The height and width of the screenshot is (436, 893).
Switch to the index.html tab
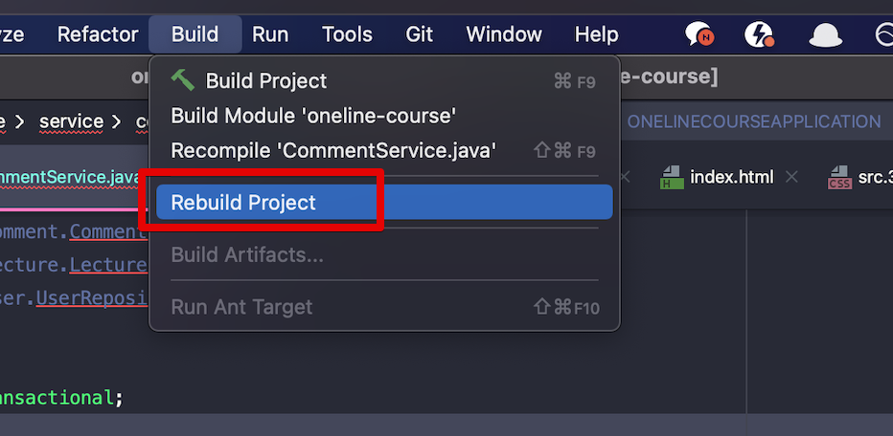point(731,177)
